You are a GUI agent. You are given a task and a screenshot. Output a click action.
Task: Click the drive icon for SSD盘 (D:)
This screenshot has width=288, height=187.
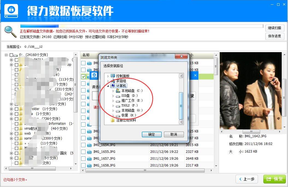[x=118, y=96]
